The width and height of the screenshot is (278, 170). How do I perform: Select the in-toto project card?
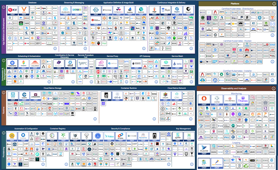120,137
